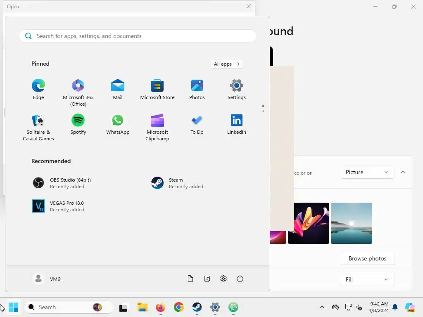This screenshot has height=317, width=423.
Task: Go to next pinned apps page dot
Action: tap(263, 111)
